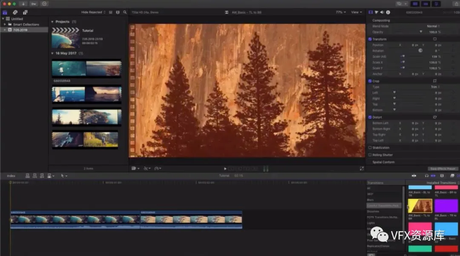Open the Keyword Editor key icon
460x256 pixels.
34,4
